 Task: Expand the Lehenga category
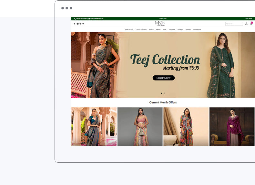tap(180, 29)
